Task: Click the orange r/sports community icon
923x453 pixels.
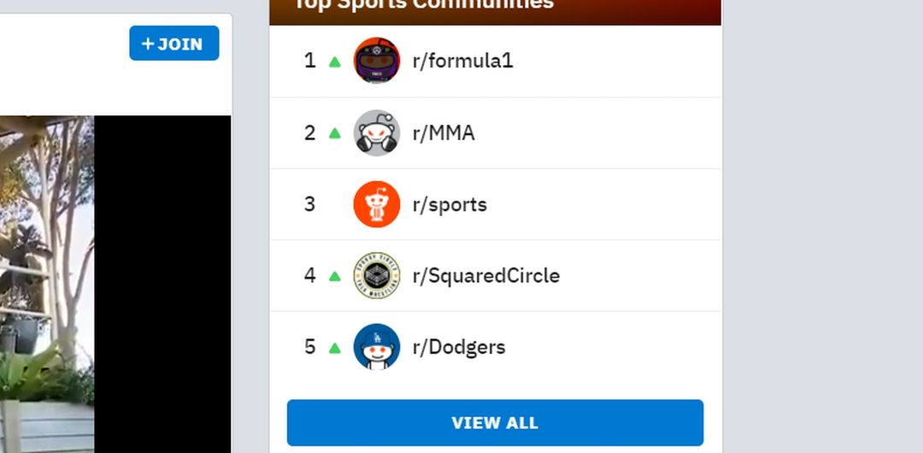Action: [377, 204]
